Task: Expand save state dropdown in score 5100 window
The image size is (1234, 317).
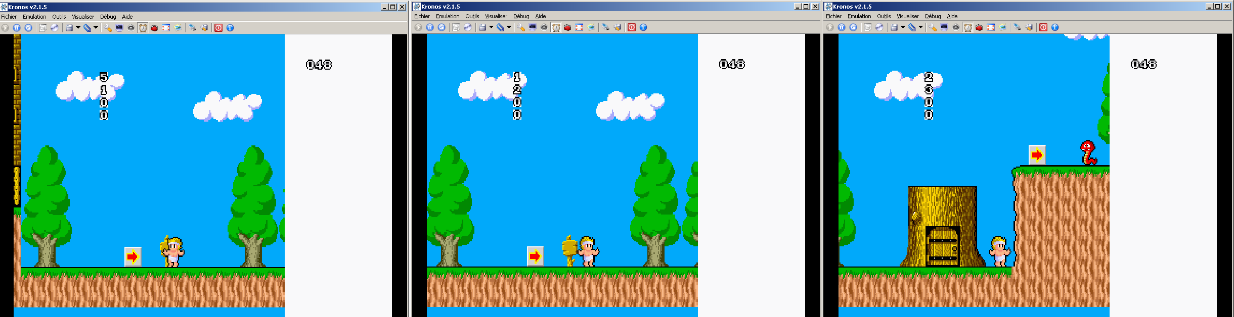Action: click(78, 28)
